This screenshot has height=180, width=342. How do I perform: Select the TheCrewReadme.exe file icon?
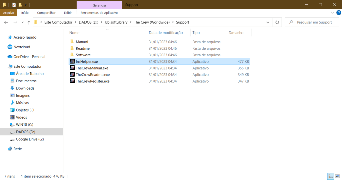72,74
